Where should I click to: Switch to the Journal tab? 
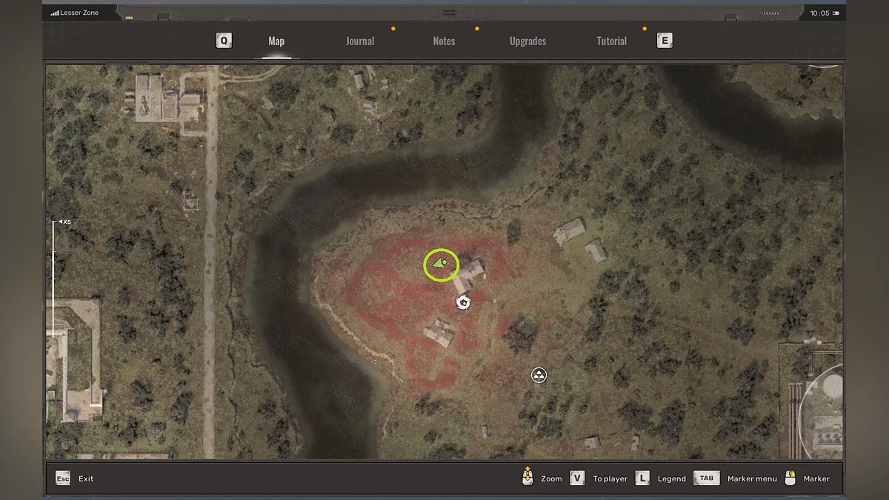click(360, 41)
